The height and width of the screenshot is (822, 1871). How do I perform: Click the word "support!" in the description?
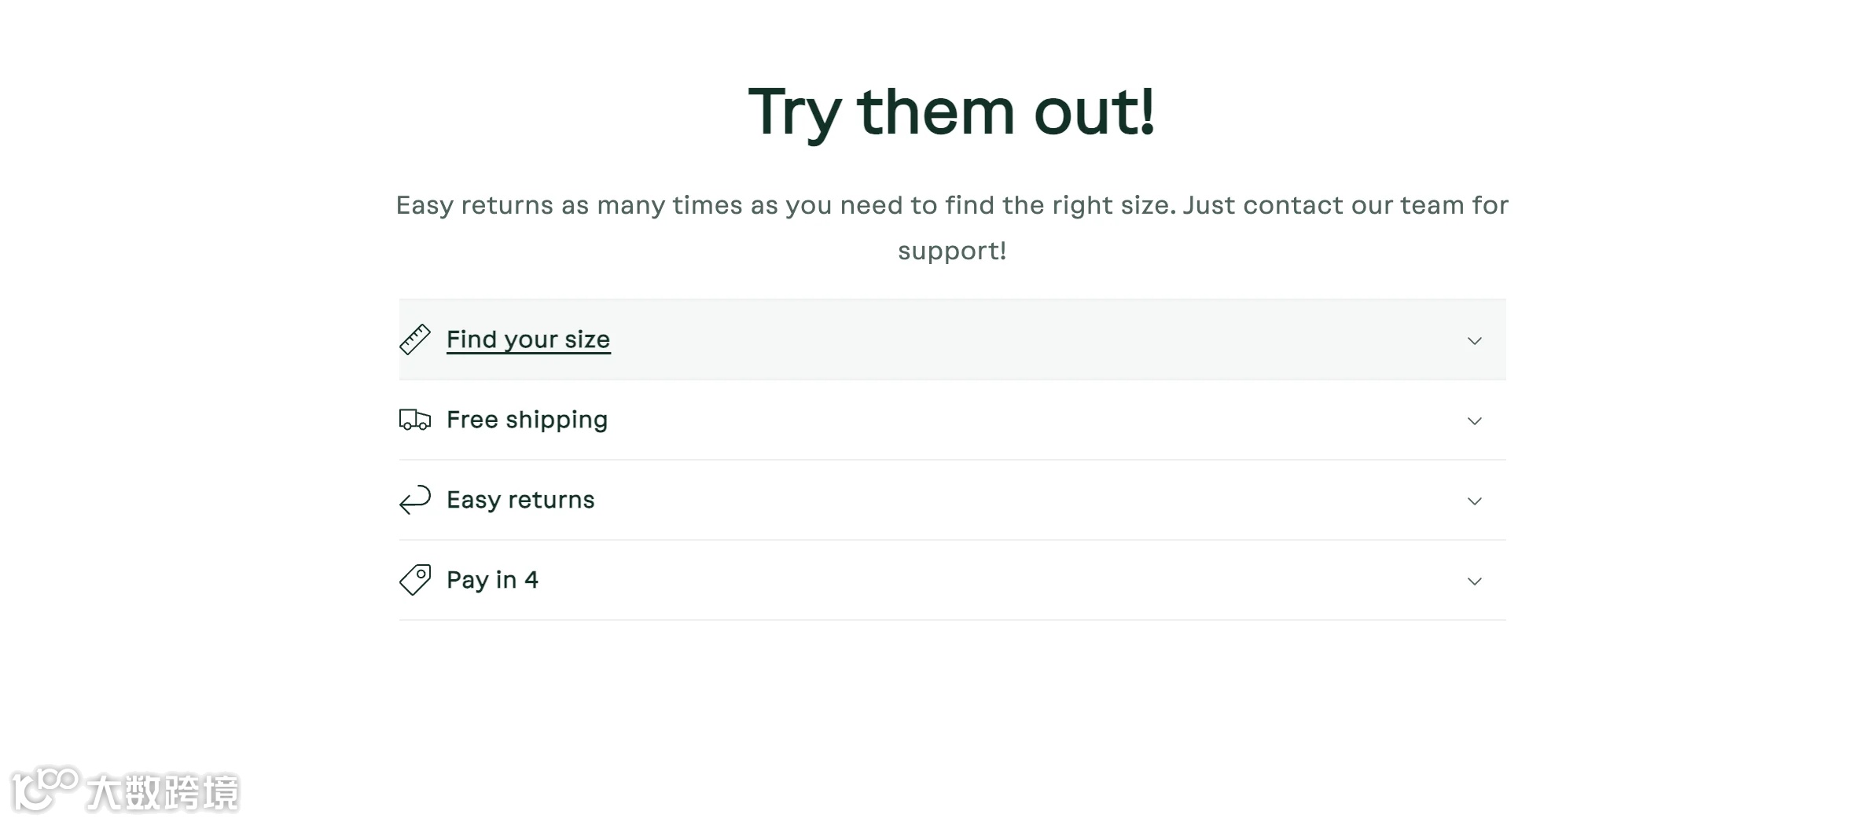pos(951,251)
